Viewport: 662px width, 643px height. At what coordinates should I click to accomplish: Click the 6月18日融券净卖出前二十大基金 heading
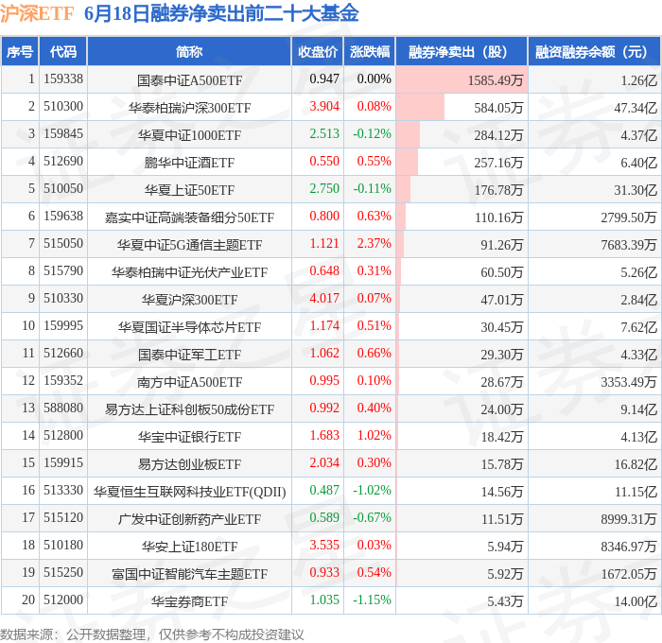pyautogui.click(x=221, y=13)
